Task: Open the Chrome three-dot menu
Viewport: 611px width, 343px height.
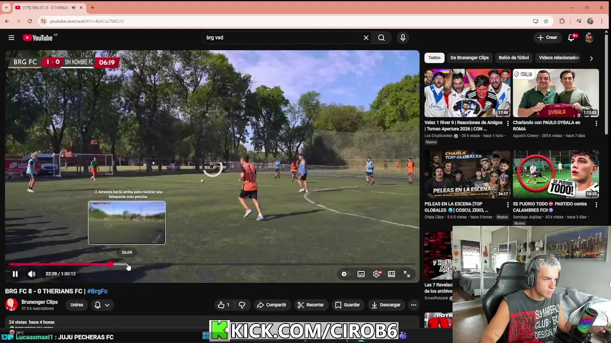Action: [603, 21]
